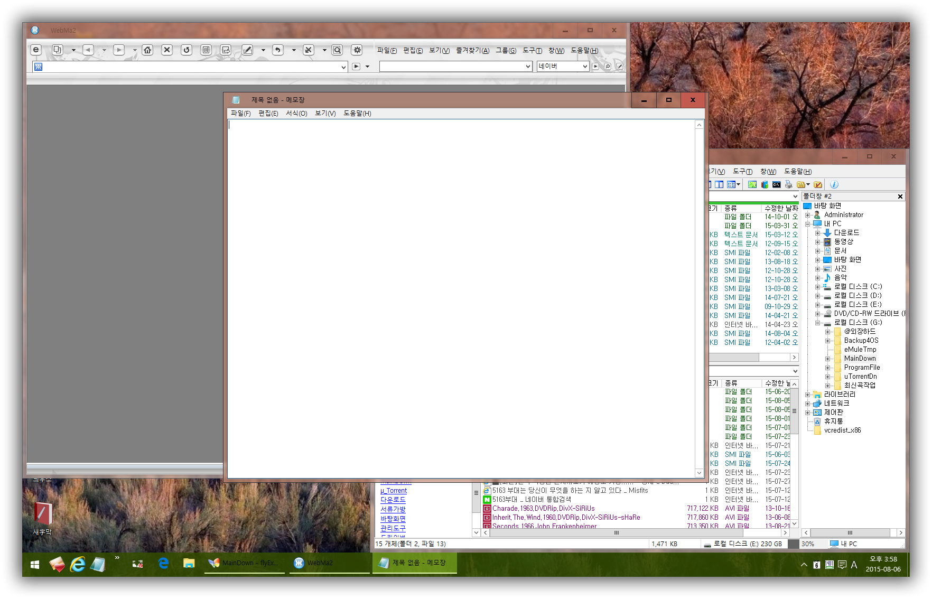
Task: Expand the 라이브러리 node in folder tree
Action: [807, 395]
